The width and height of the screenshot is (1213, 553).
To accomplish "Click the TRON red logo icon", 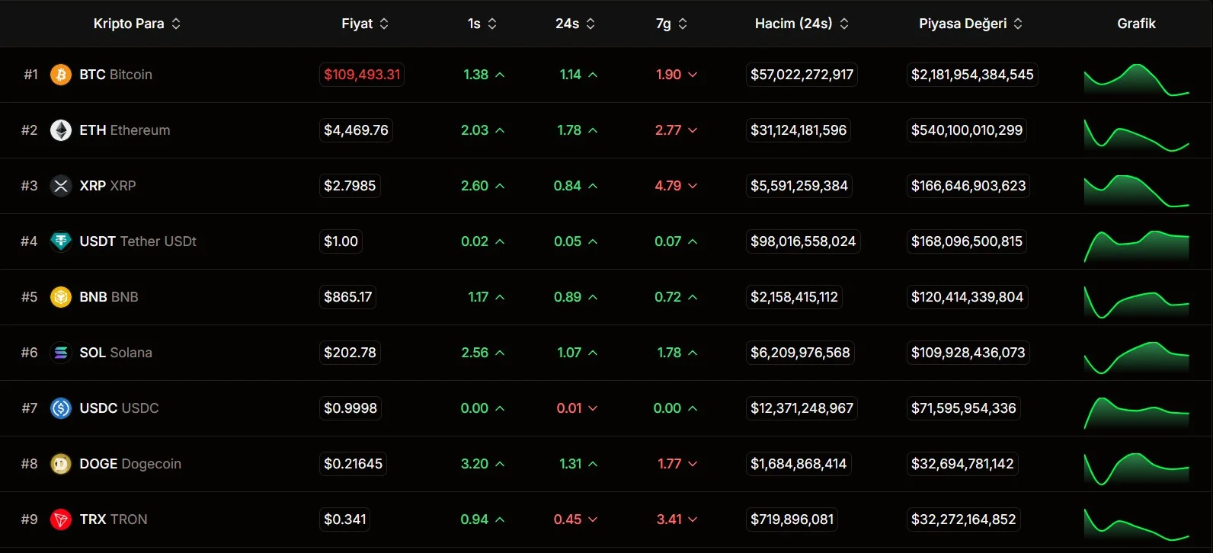I will click(61, 519).
